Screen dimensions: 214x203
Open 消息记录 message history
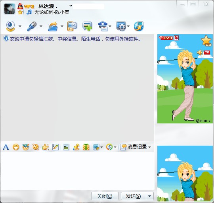(x=134, y=147)
